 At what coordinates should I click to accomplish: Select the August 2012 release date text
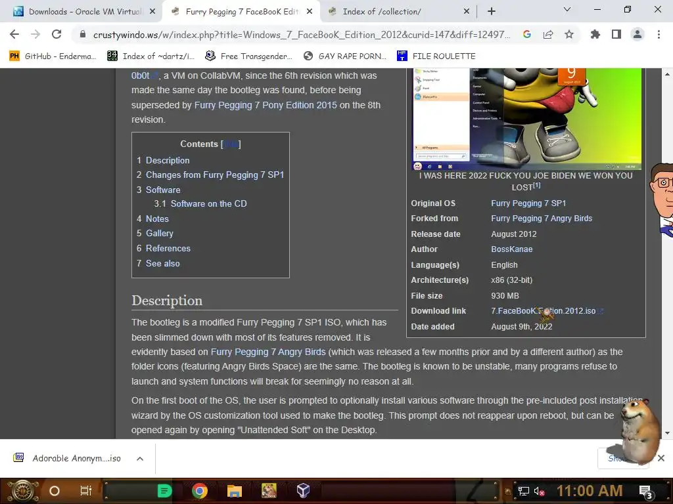click(514, 234)
